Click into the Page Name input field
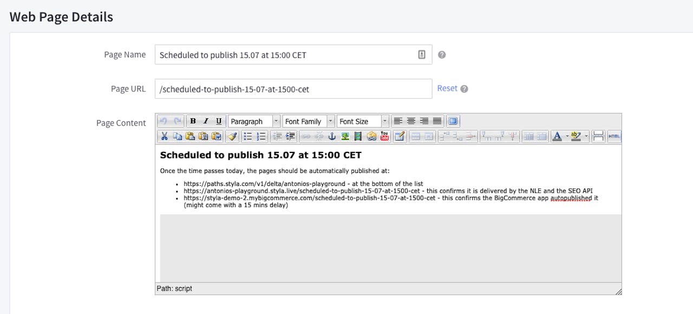Image resolution: width=693 pixels, height=314 pixels. [x=287, y=55]
